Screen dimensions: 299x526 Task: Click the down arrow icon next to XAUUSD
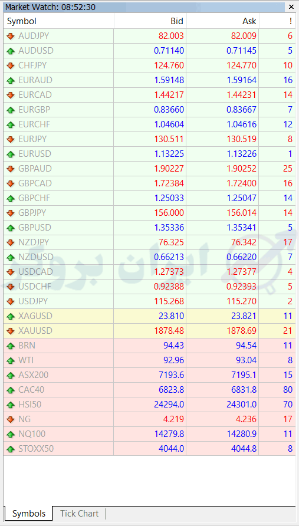click(11, 331)
